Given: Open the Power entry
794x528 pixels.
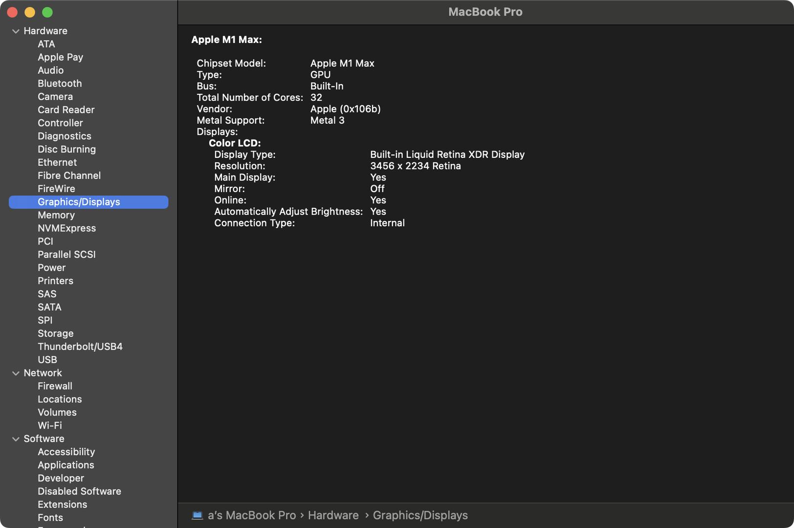Looking at the screenshot, I should [51, 268].
